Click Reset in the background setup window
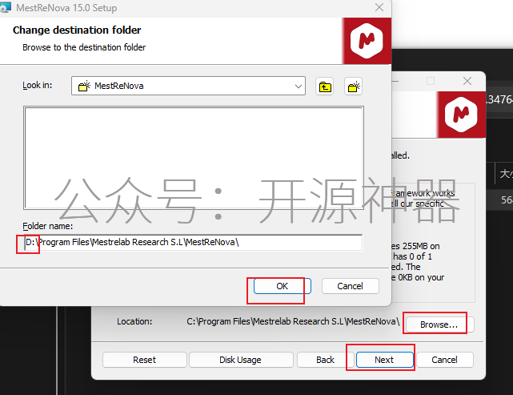Viewport: 513px width, 395px height. point(144,360)
